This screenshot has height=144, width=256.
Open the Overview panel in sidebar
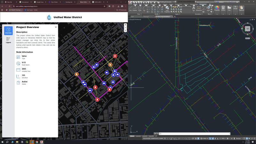click(8, 30)
